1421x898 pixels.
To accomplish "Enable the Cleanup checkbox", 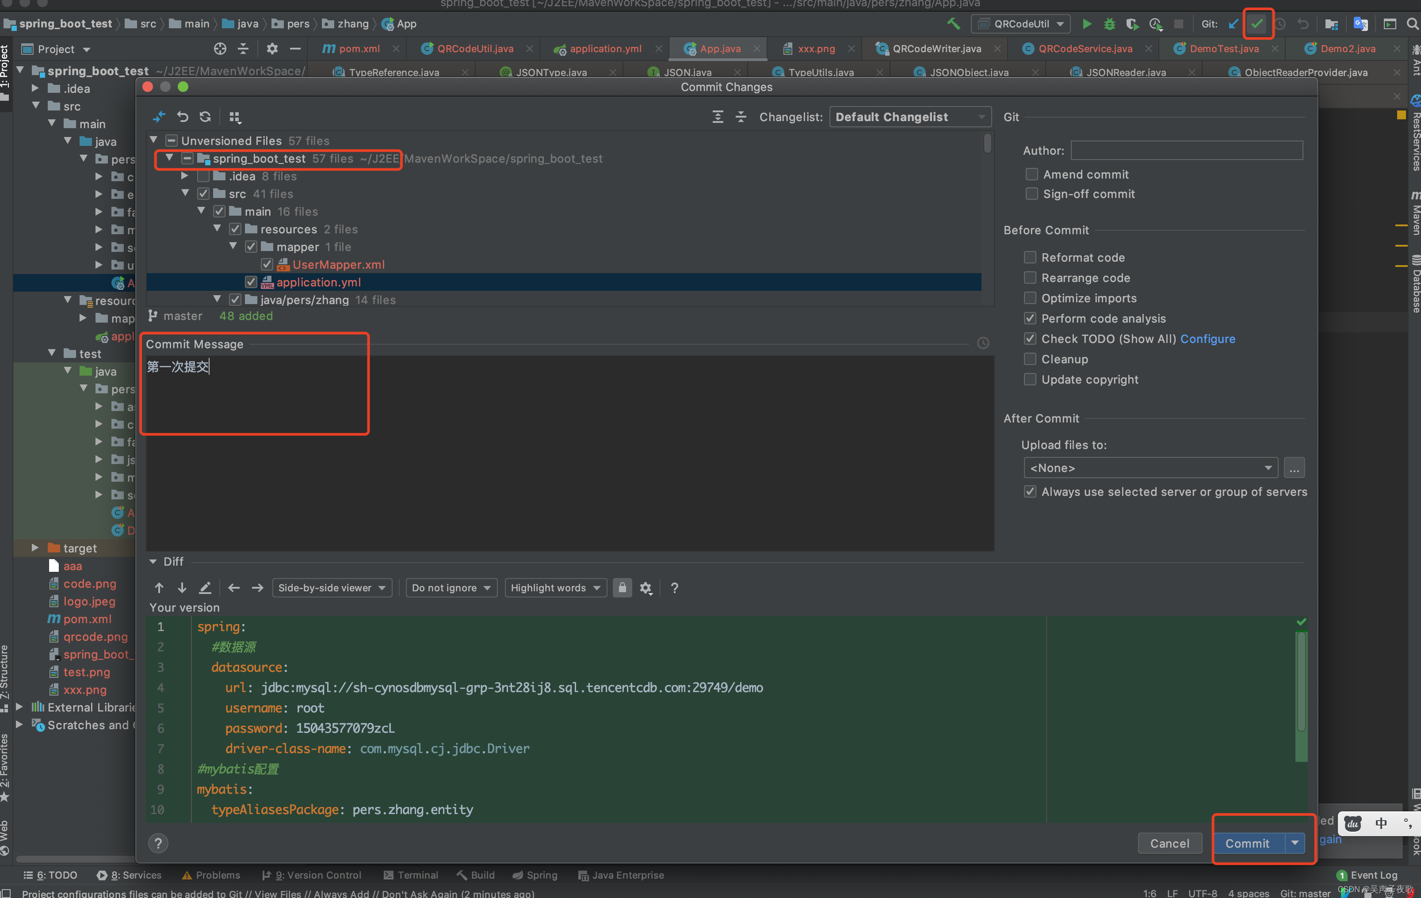I will (1030, 359).
